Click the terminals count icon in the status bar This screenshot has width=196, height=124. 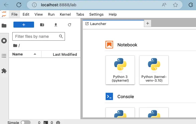[45, 123]
